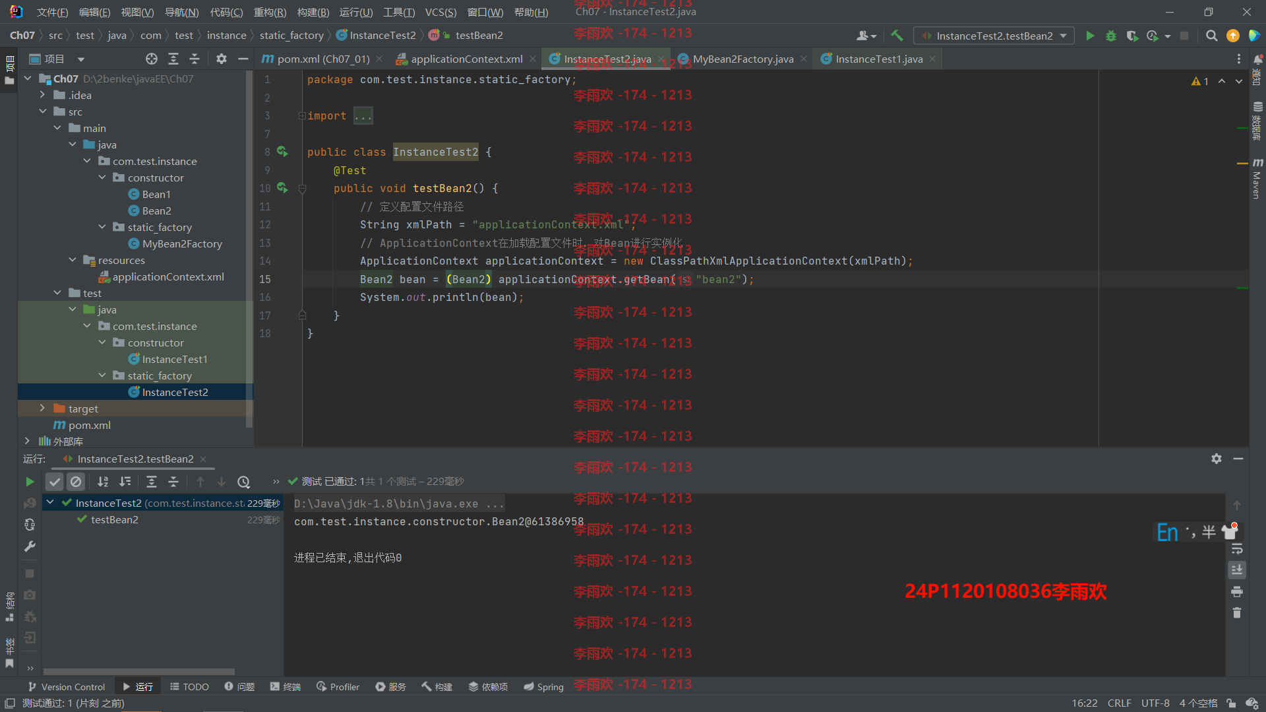Select Bean1 class in project tree

[x=156, y=194]
